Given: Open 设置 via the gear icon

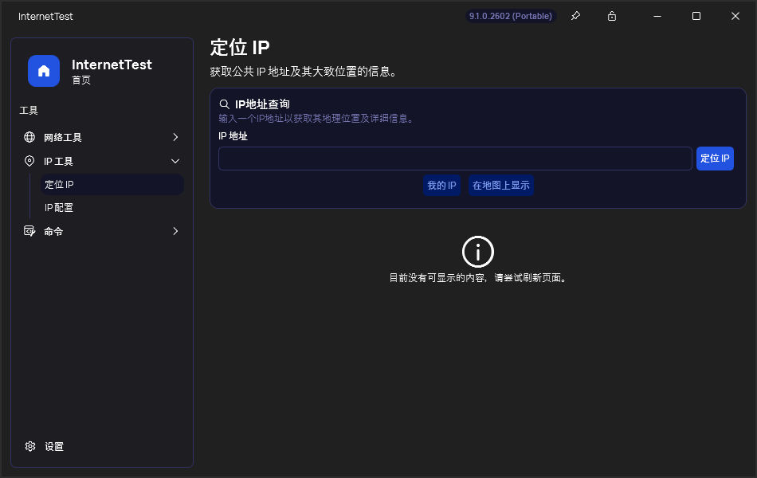Looking at the screenshot, I should point(30,446).
